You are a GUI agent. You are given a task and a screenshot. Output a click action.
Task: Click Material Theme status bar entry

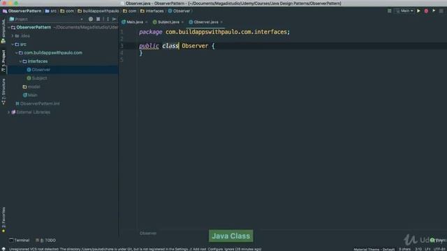pyautogui.click(x=374, y=249)
